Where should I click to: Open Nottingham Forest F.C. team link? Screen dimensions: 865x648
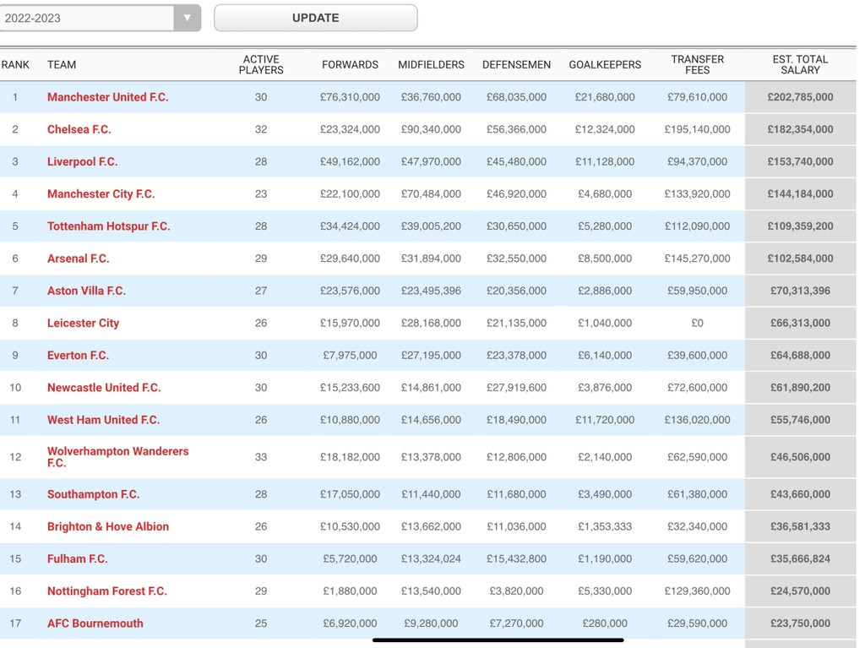click(107, 591)
